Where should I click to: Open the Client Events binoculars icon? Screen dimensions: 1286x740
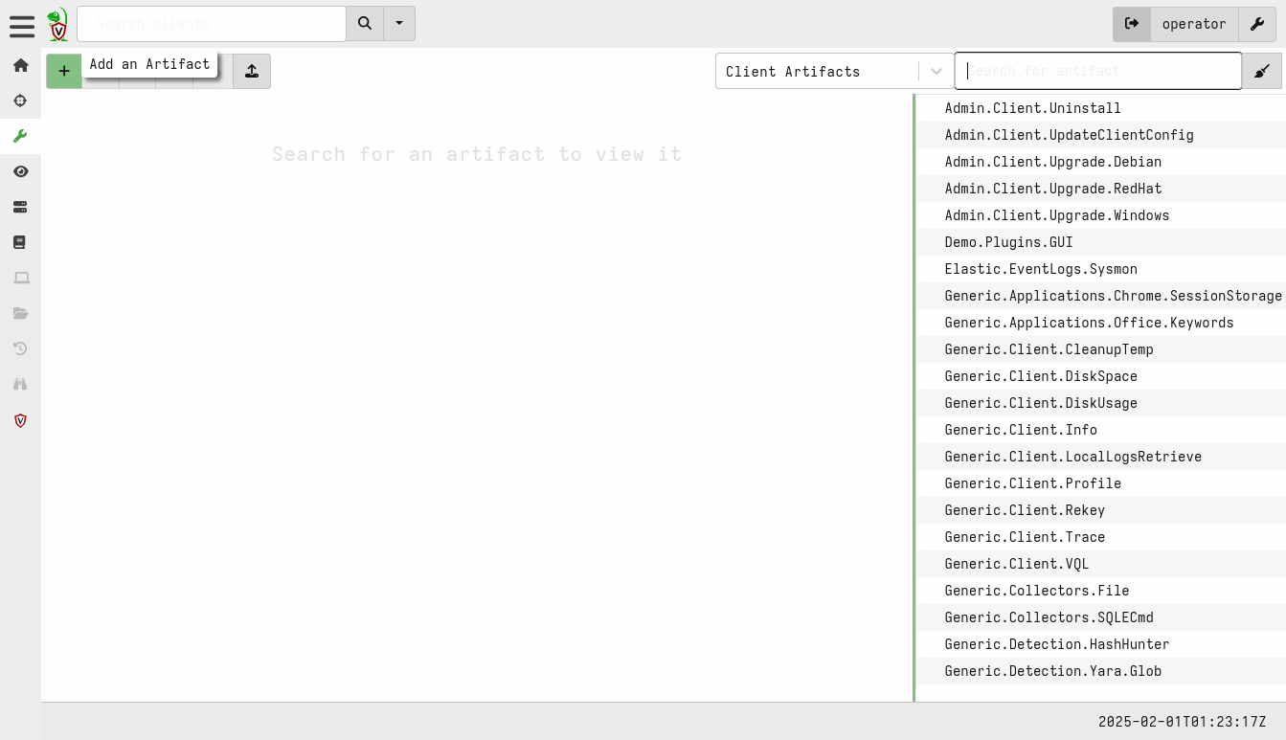click(x=20, y=384)
